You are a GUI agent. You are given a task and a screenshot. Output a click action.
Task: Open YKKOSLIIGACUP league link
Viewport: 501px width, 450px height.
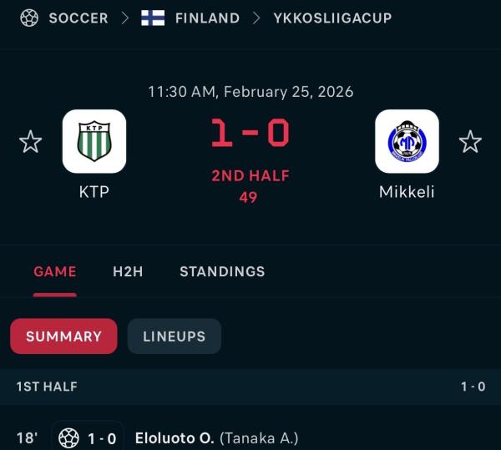(x=332, y=18)
